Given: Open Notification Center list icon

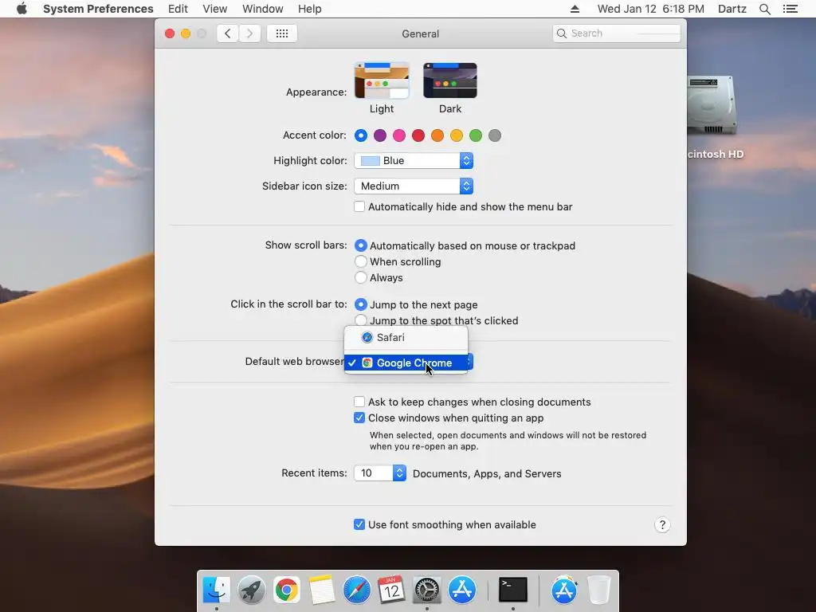Looking at the screenshot, I should pos(790,9).
